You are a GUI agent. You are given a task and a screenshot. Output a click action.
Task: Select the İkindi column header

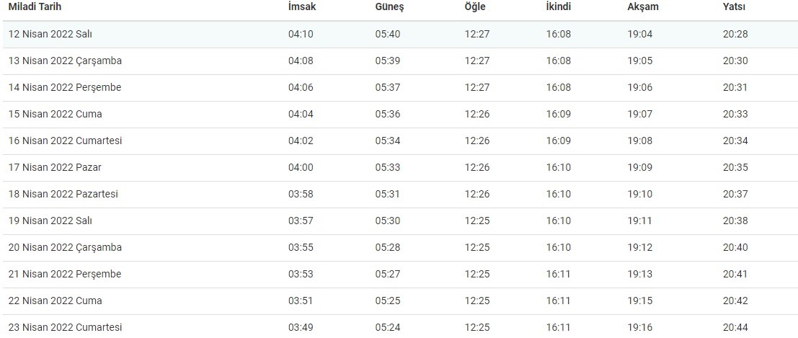point(559,7)
